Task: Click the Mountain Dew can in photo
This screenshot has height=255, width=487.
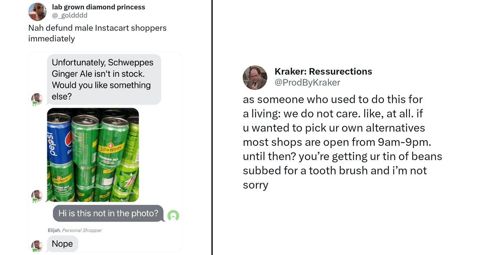Action: (128, 178)
